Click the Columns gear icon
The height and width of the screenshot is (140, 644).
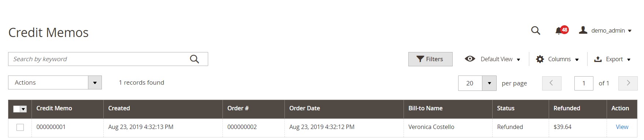(x=540, y=59)
